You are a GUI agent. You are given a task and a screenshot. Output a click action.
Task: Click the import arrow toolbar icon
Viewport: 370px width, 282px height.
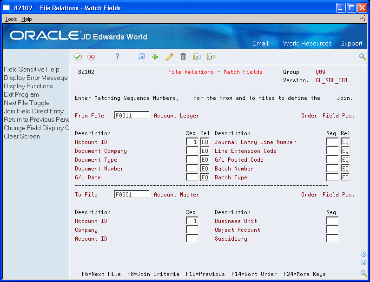(x=197, y=57)
